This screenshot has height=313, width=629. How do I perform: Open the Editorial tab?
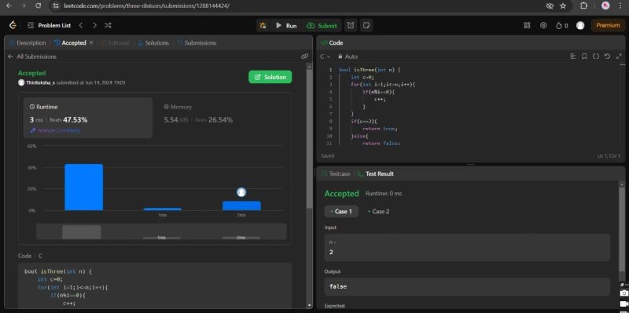(x=115, y=43)
